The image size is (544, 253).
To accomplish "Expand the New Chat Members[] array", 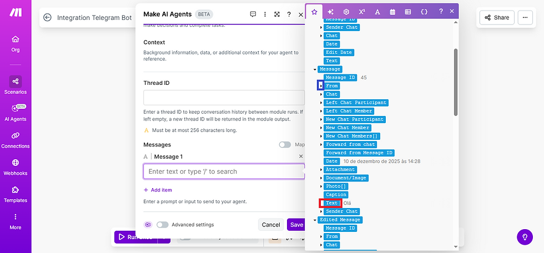I will tap(321, 136).
